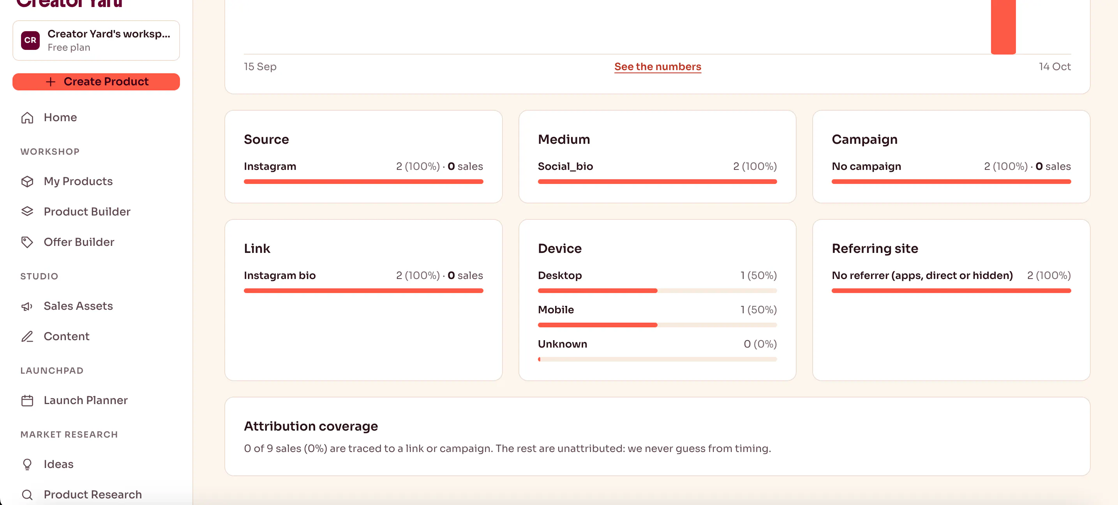The width and height of the screenshot is (1118, 505).
Task: Click the Mobile device progress bar
Action: coord(657,325)
